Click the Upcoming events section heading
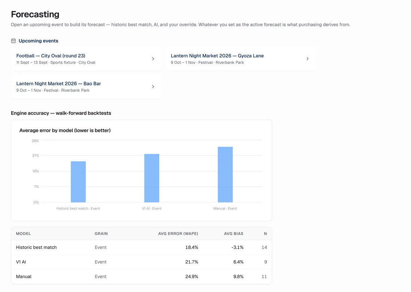The height and width of the screenshot is (292, 411). coord(38,41)
